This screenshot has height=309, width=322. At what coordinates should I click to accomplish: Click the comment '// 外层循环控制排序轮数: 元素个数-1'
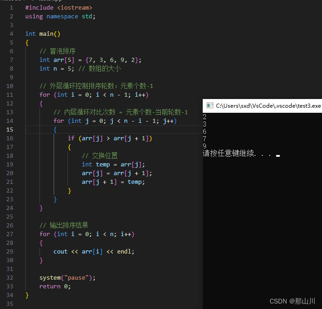click(x=96, y=86)
